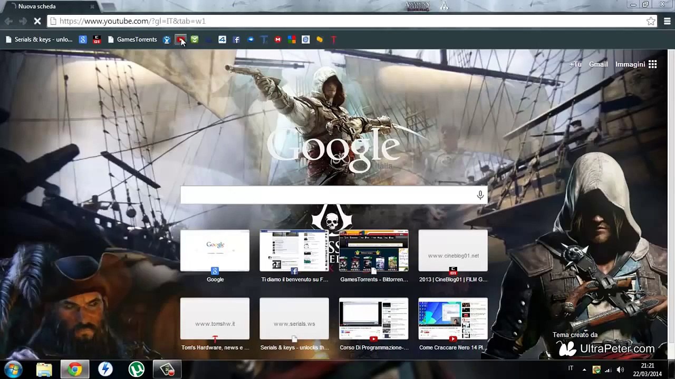Open the lightning bolt app on taskbar
Viewport: 675px width, 379px height.
[x=105, y=370]
